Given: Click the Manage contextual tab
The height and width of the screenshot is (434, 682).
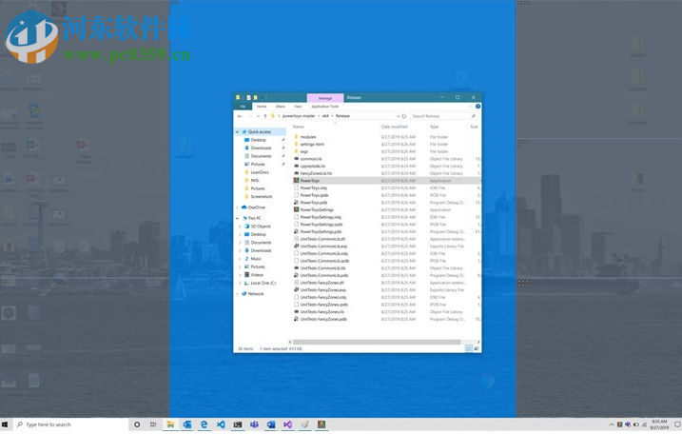Looking at the screenshot, I should [325, 98].
